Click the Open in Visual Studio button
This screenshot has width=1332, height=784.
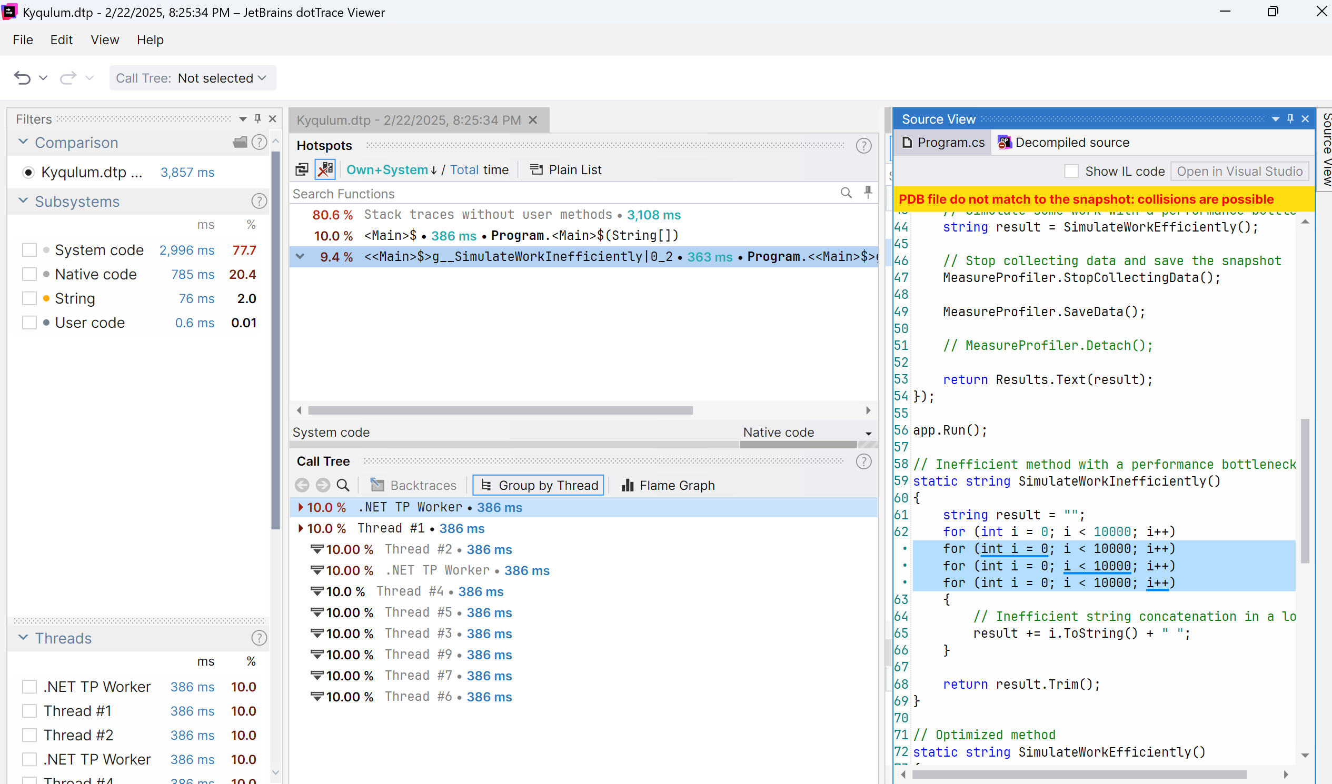click(1239, 171)
